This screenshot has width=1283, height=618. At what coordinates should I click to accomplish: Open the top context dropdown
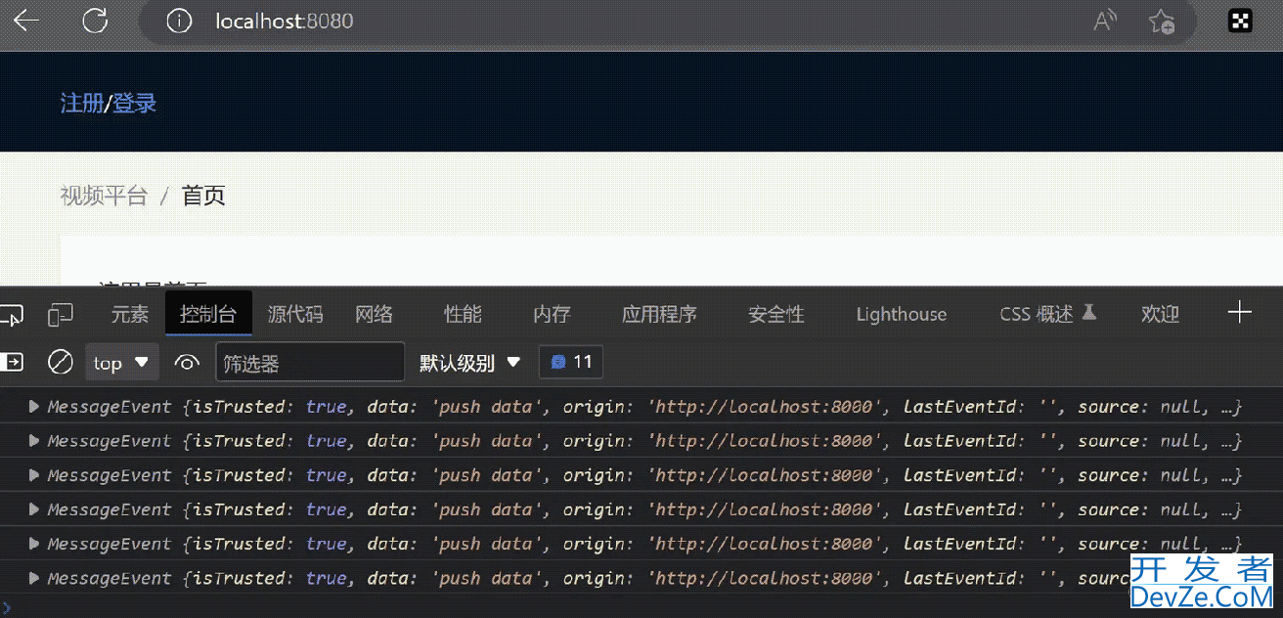[121, 362]
